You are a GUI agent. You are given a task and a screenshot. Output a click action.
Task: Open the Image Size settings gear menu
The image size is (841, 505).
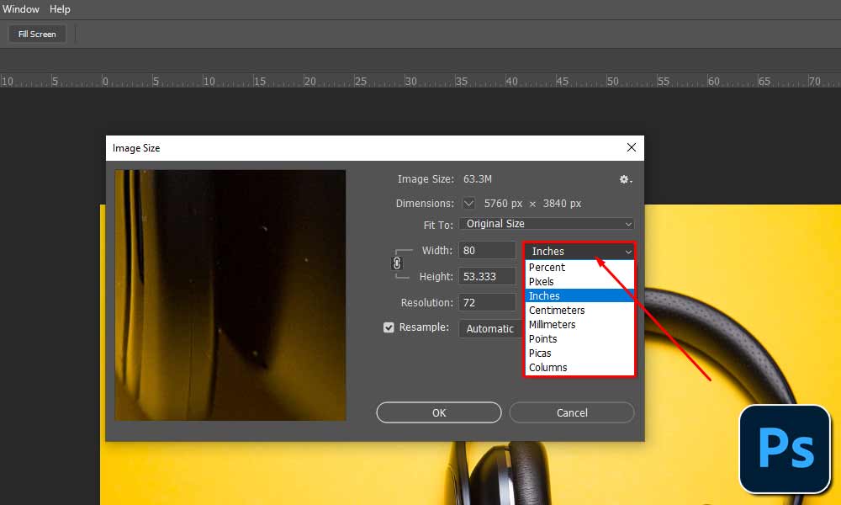pyautogui.click(x=626, y=180)
